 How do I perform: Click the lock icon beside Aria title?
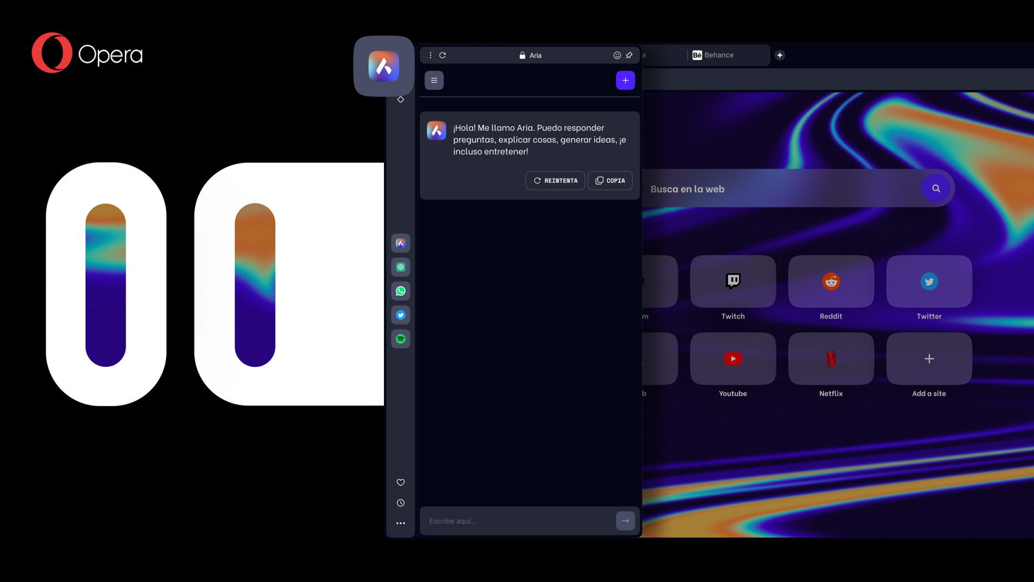click(523, 55)
